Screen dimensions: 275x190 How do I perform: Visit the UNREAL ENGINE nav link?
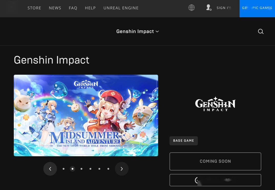tap(121, 8)
